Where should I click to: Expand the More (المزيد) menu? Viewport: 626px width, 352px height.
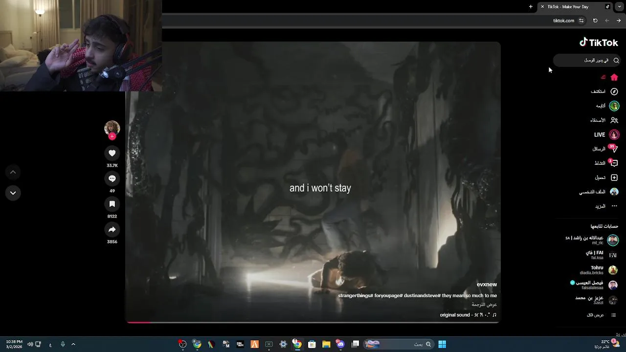[606, 206]
